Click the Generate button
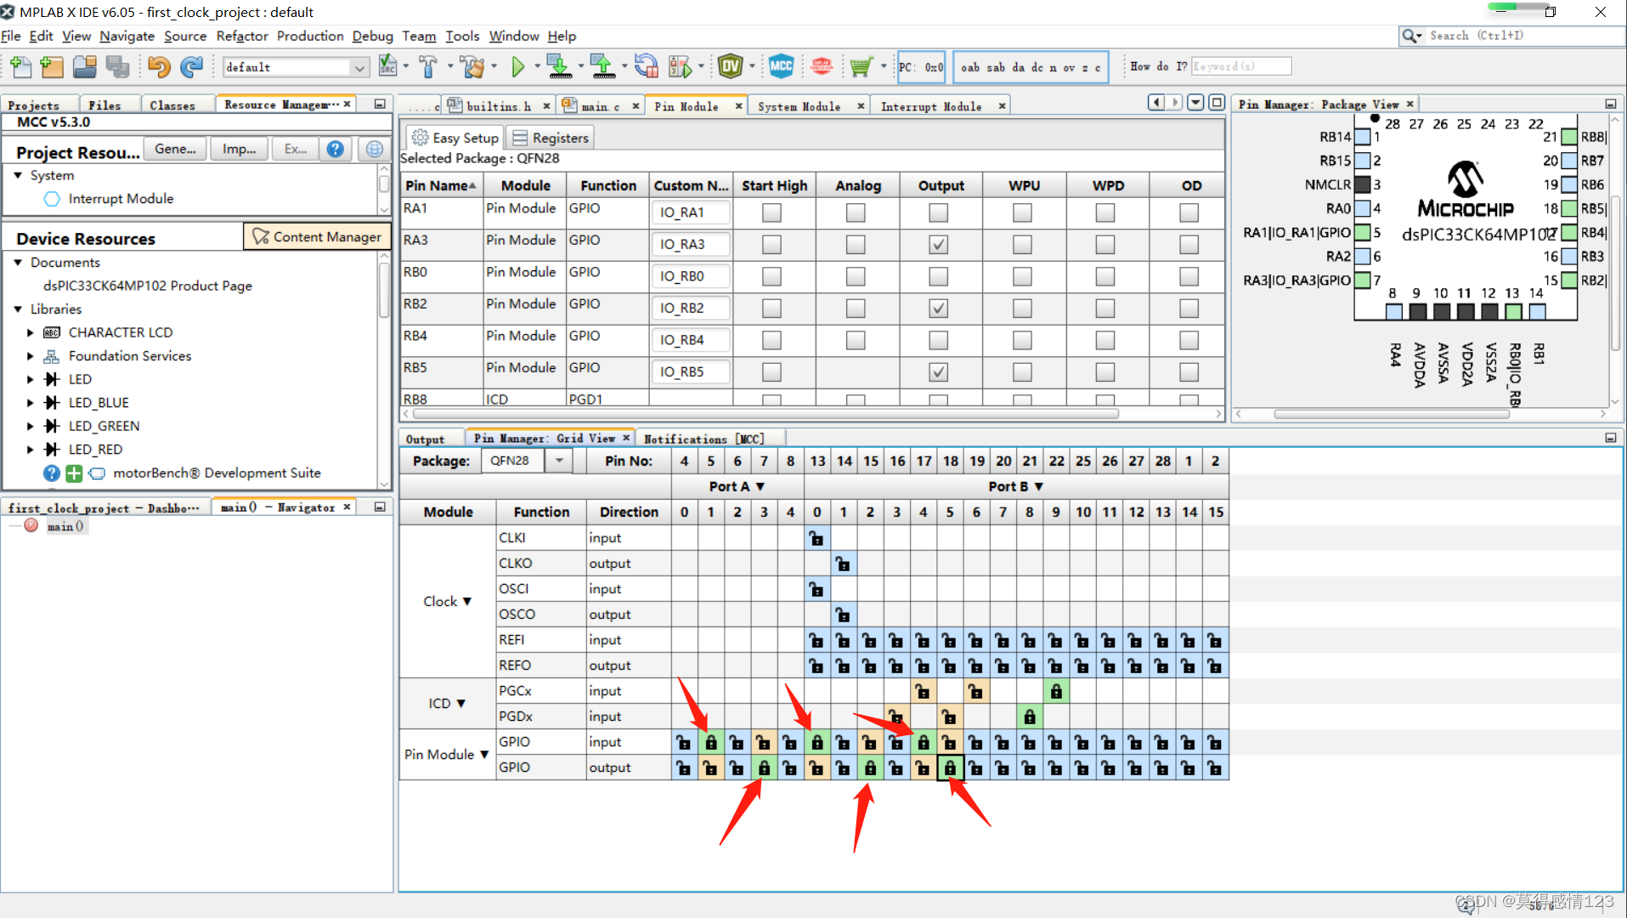1627x918 pixels. click(175, 149)
